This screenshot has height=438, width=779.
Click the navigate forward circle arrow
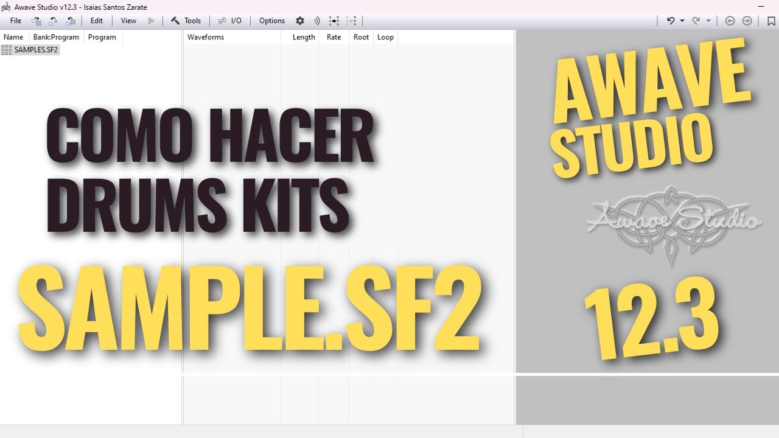pyautogui.click(x=747, y=21)
